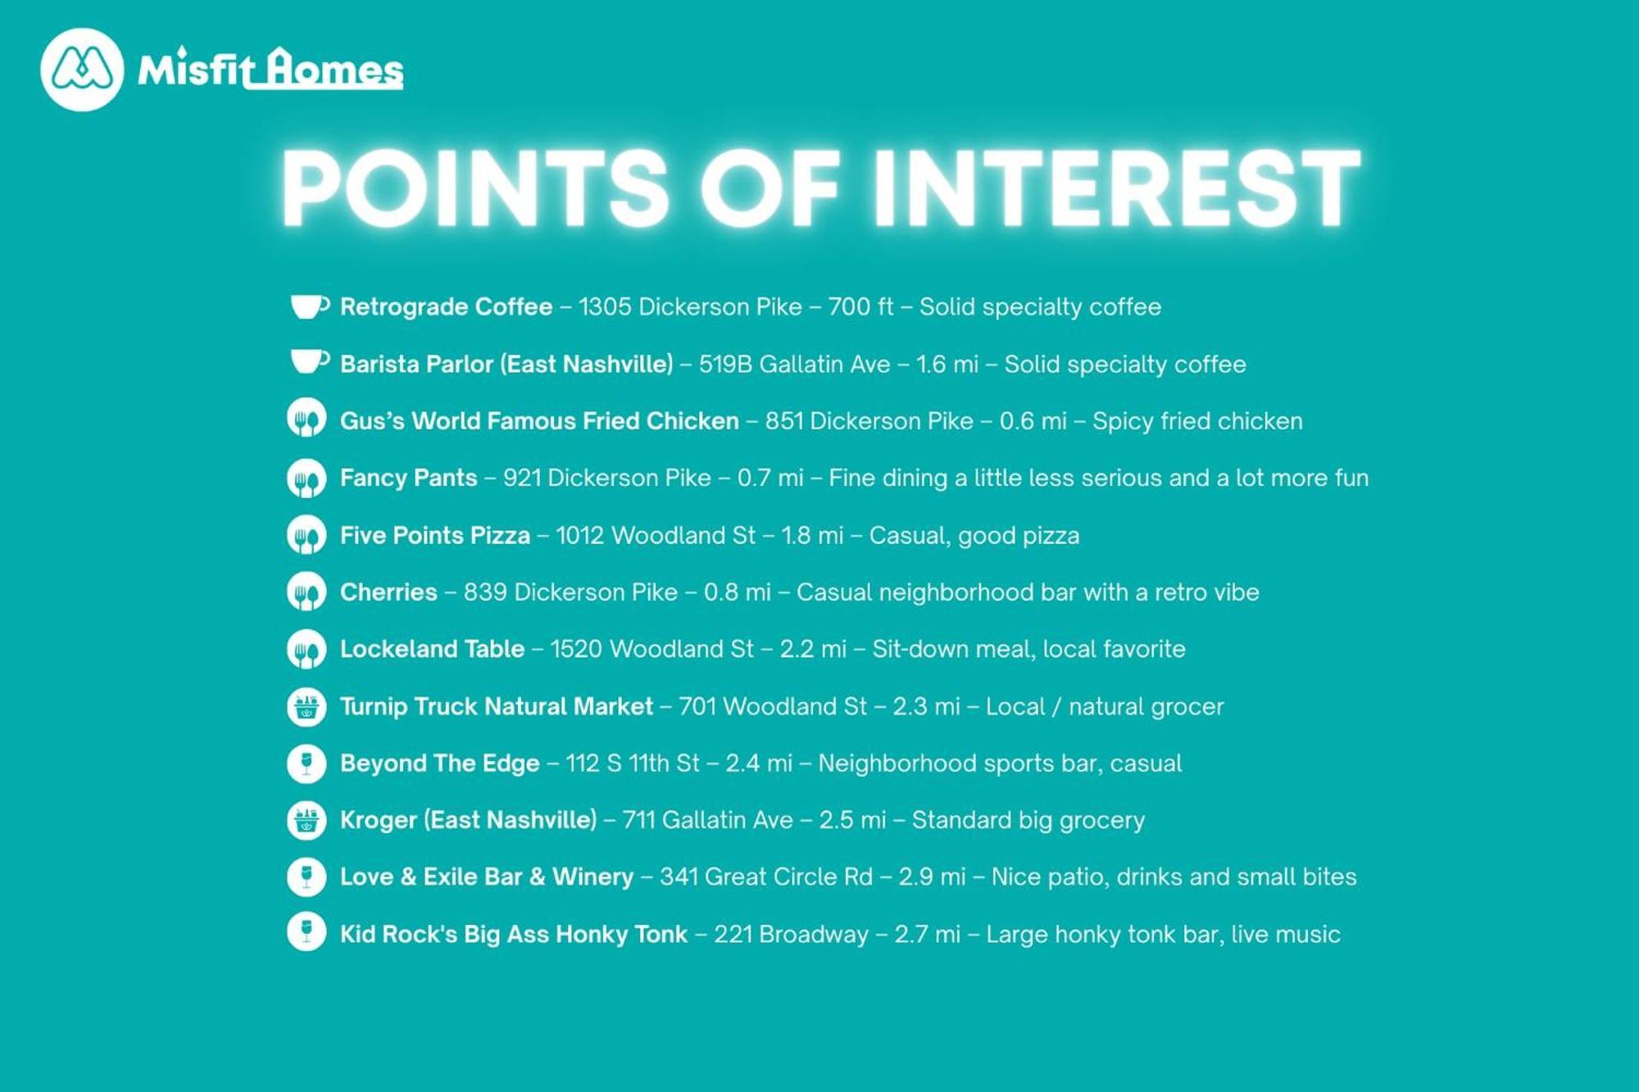Click the Points of Interest heading
Image resolution: width=1639 pixels, height=1092 pixels.
[x=819, y=188]
